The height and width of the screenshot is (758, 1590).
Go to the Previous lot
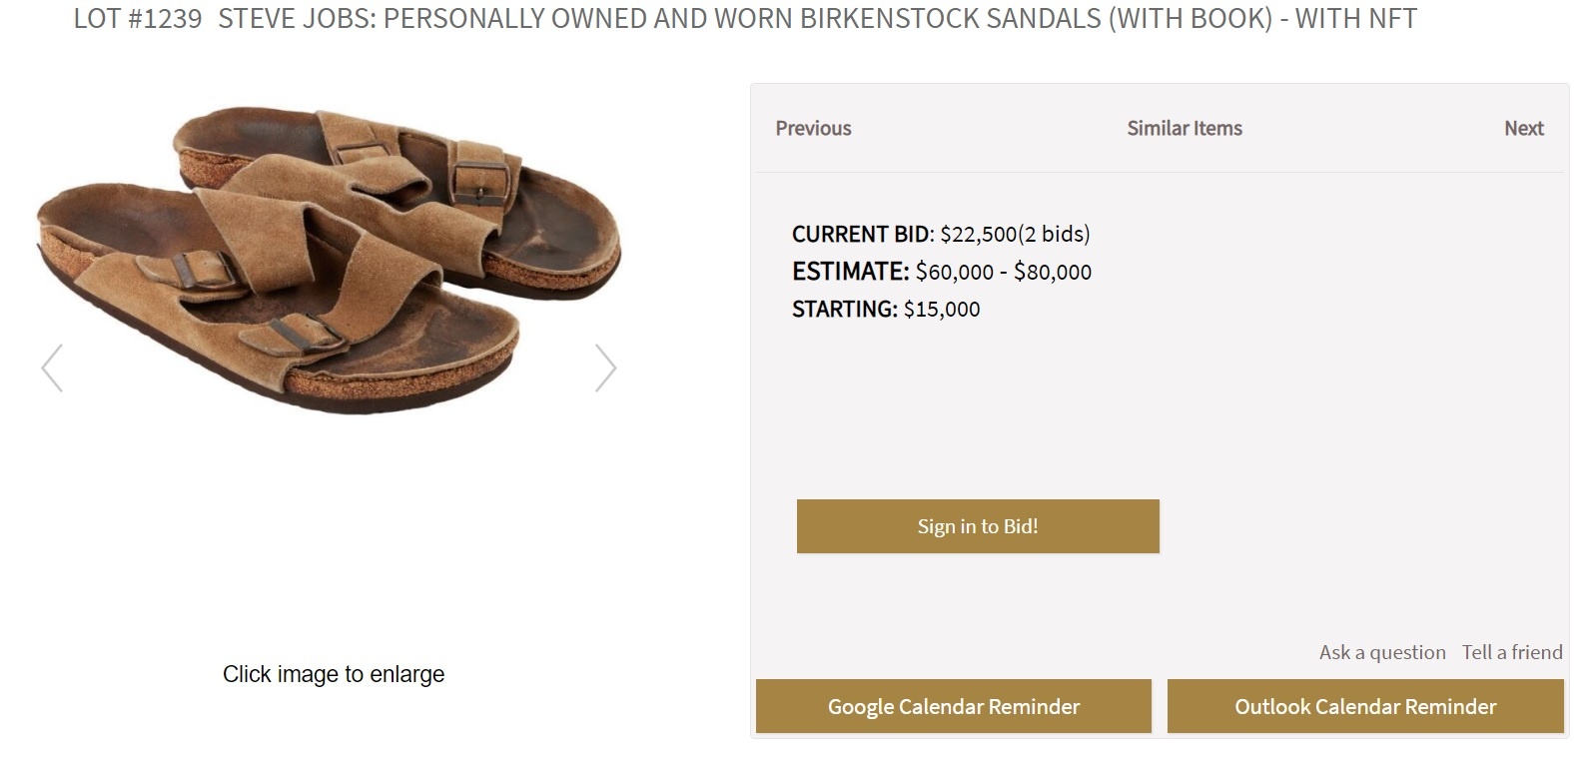click(813, 128)
